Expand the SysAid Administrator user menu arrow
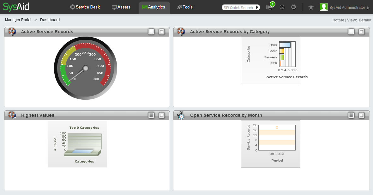Image resolution: width=373 pixels, height=195 pixels. 368,8
